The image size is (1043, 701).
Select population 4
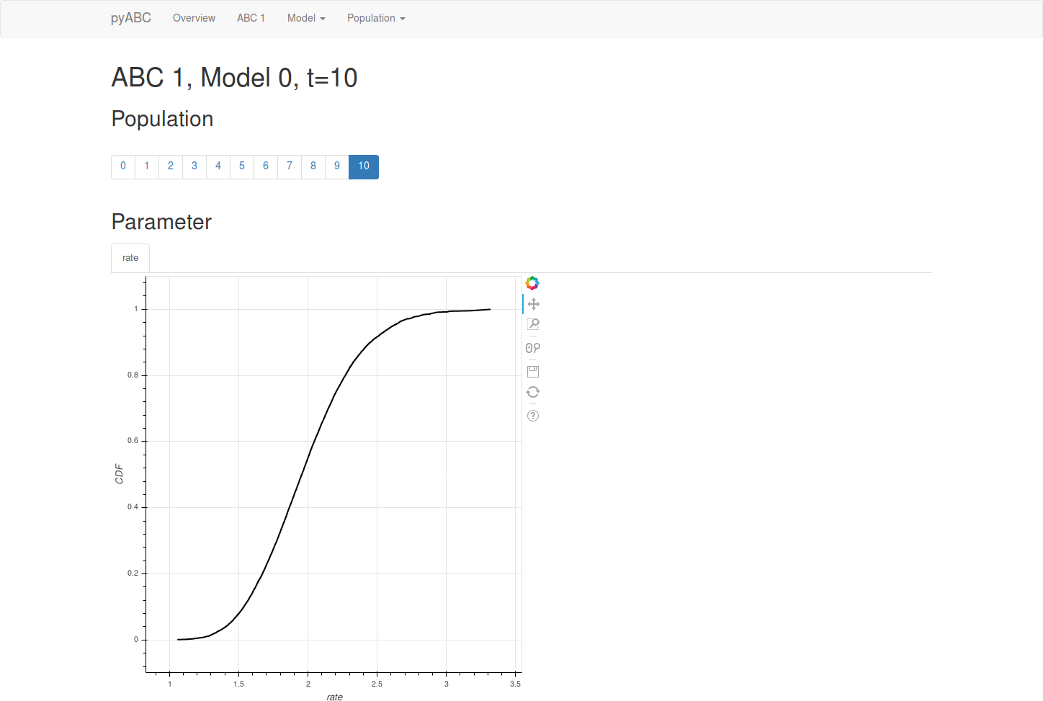click(x=218, y=166)
